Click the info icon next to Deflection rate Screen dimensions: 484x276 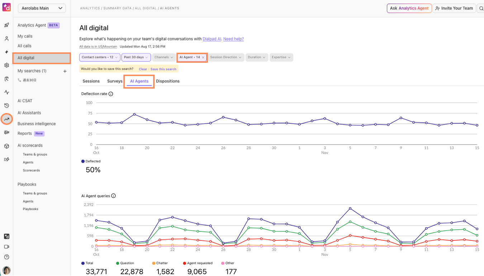coord(111,94)
